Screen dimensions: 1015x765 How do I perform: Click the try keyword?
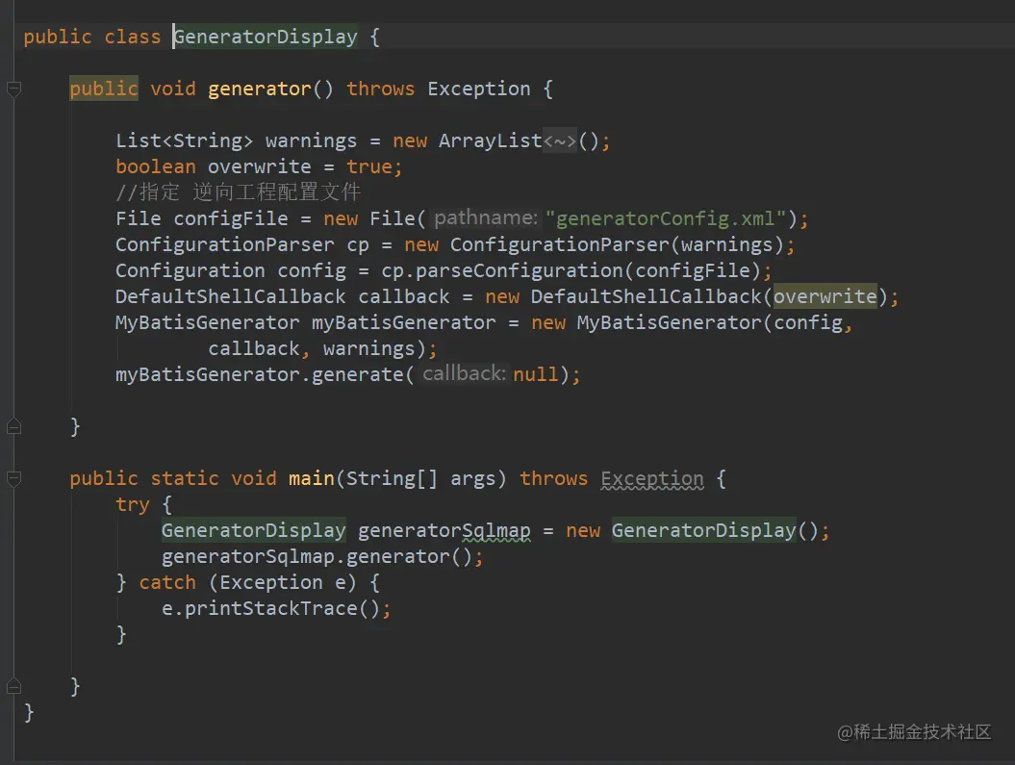point(133,505)
